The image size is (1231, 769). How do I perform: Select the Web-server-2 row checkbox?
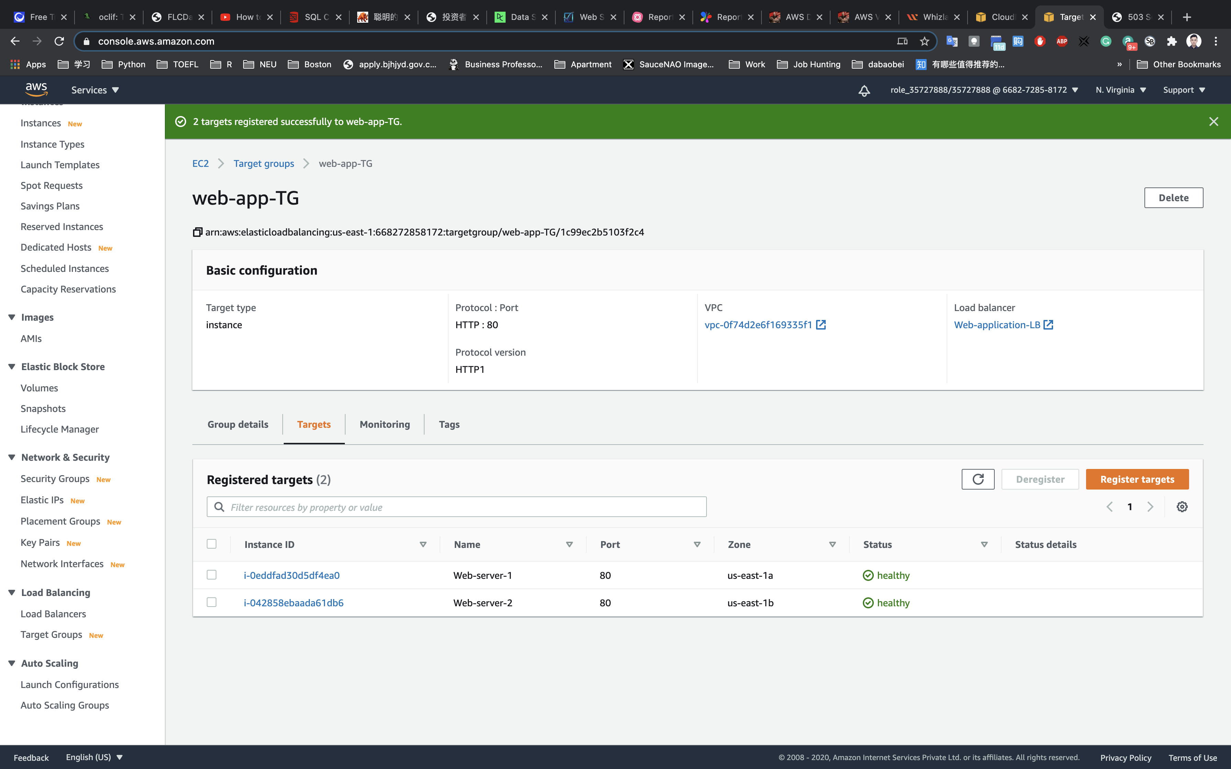(212, 602)
